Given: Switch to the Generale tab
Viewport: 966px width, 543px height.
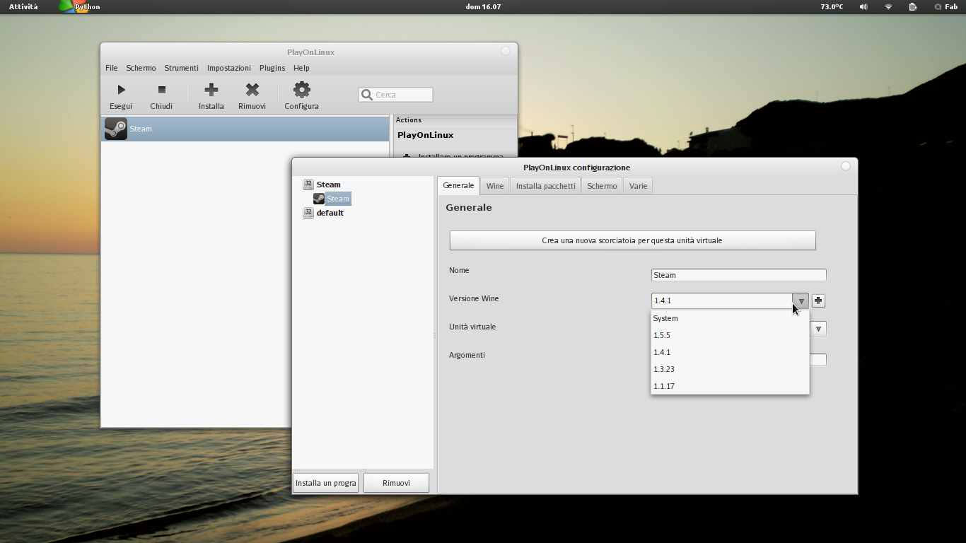Looking at the screenshot, I should pos(458,185).
